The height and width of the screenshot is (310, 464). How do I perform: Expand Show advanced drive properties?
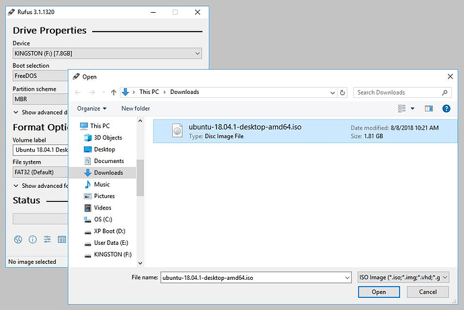(x=40, y=113)
